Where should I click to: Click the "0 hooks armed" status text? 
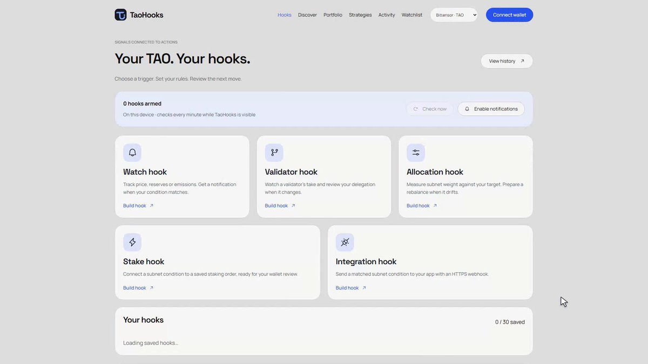click(142, 104)
